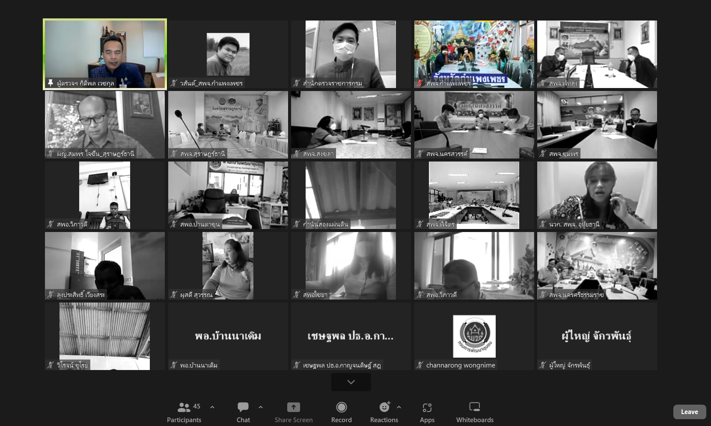Click muted mic icon on ผุสดี สุวรรณ tile
This screenshot has width=711, height=426.
[x=174, y=294]
